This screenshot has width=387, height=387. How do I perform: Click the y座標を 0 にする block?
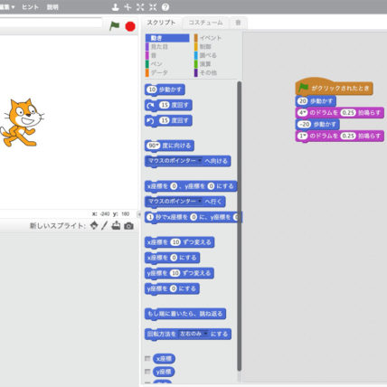[x=172, y=288]
